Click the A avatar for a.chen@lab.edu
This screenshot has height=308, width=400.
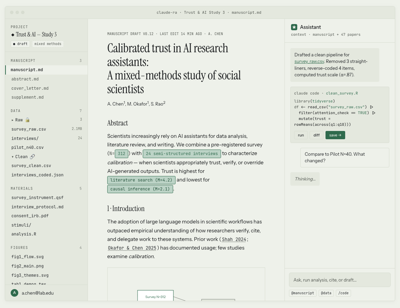point(14,293)
